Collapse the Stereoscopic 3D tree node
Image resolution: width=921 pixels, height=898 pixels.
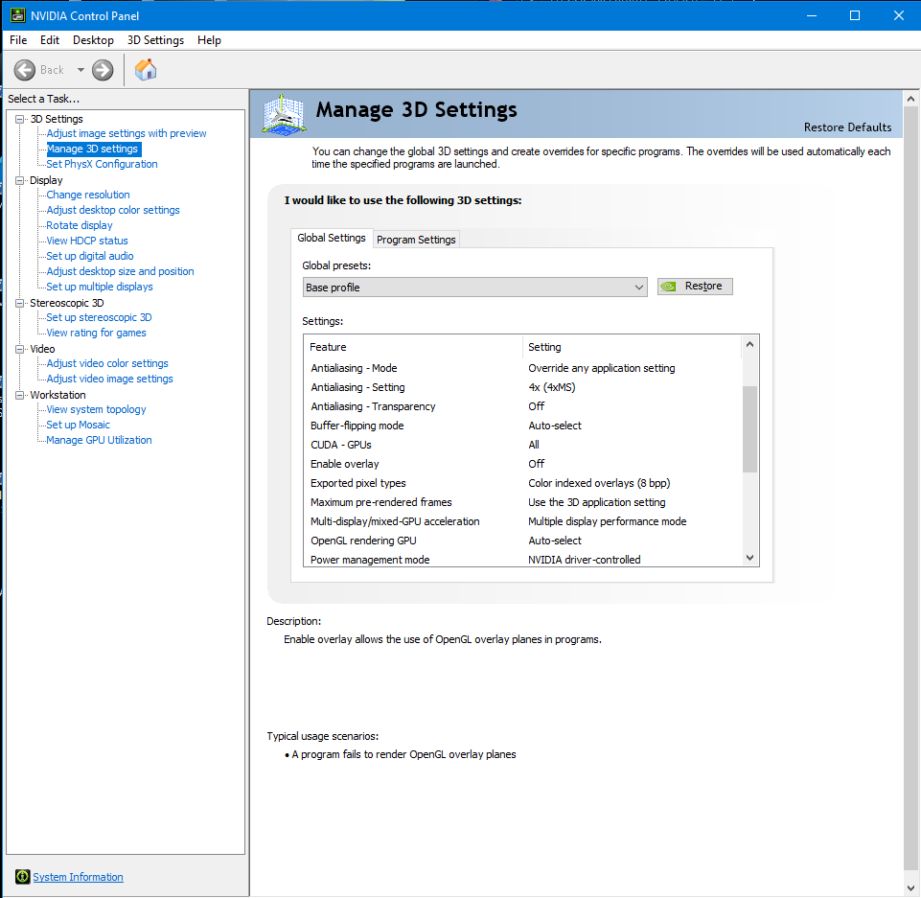[x=20, y=303]
